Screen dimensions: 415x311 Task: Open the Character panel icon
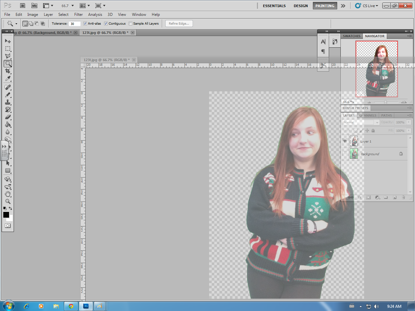[323, 42]
